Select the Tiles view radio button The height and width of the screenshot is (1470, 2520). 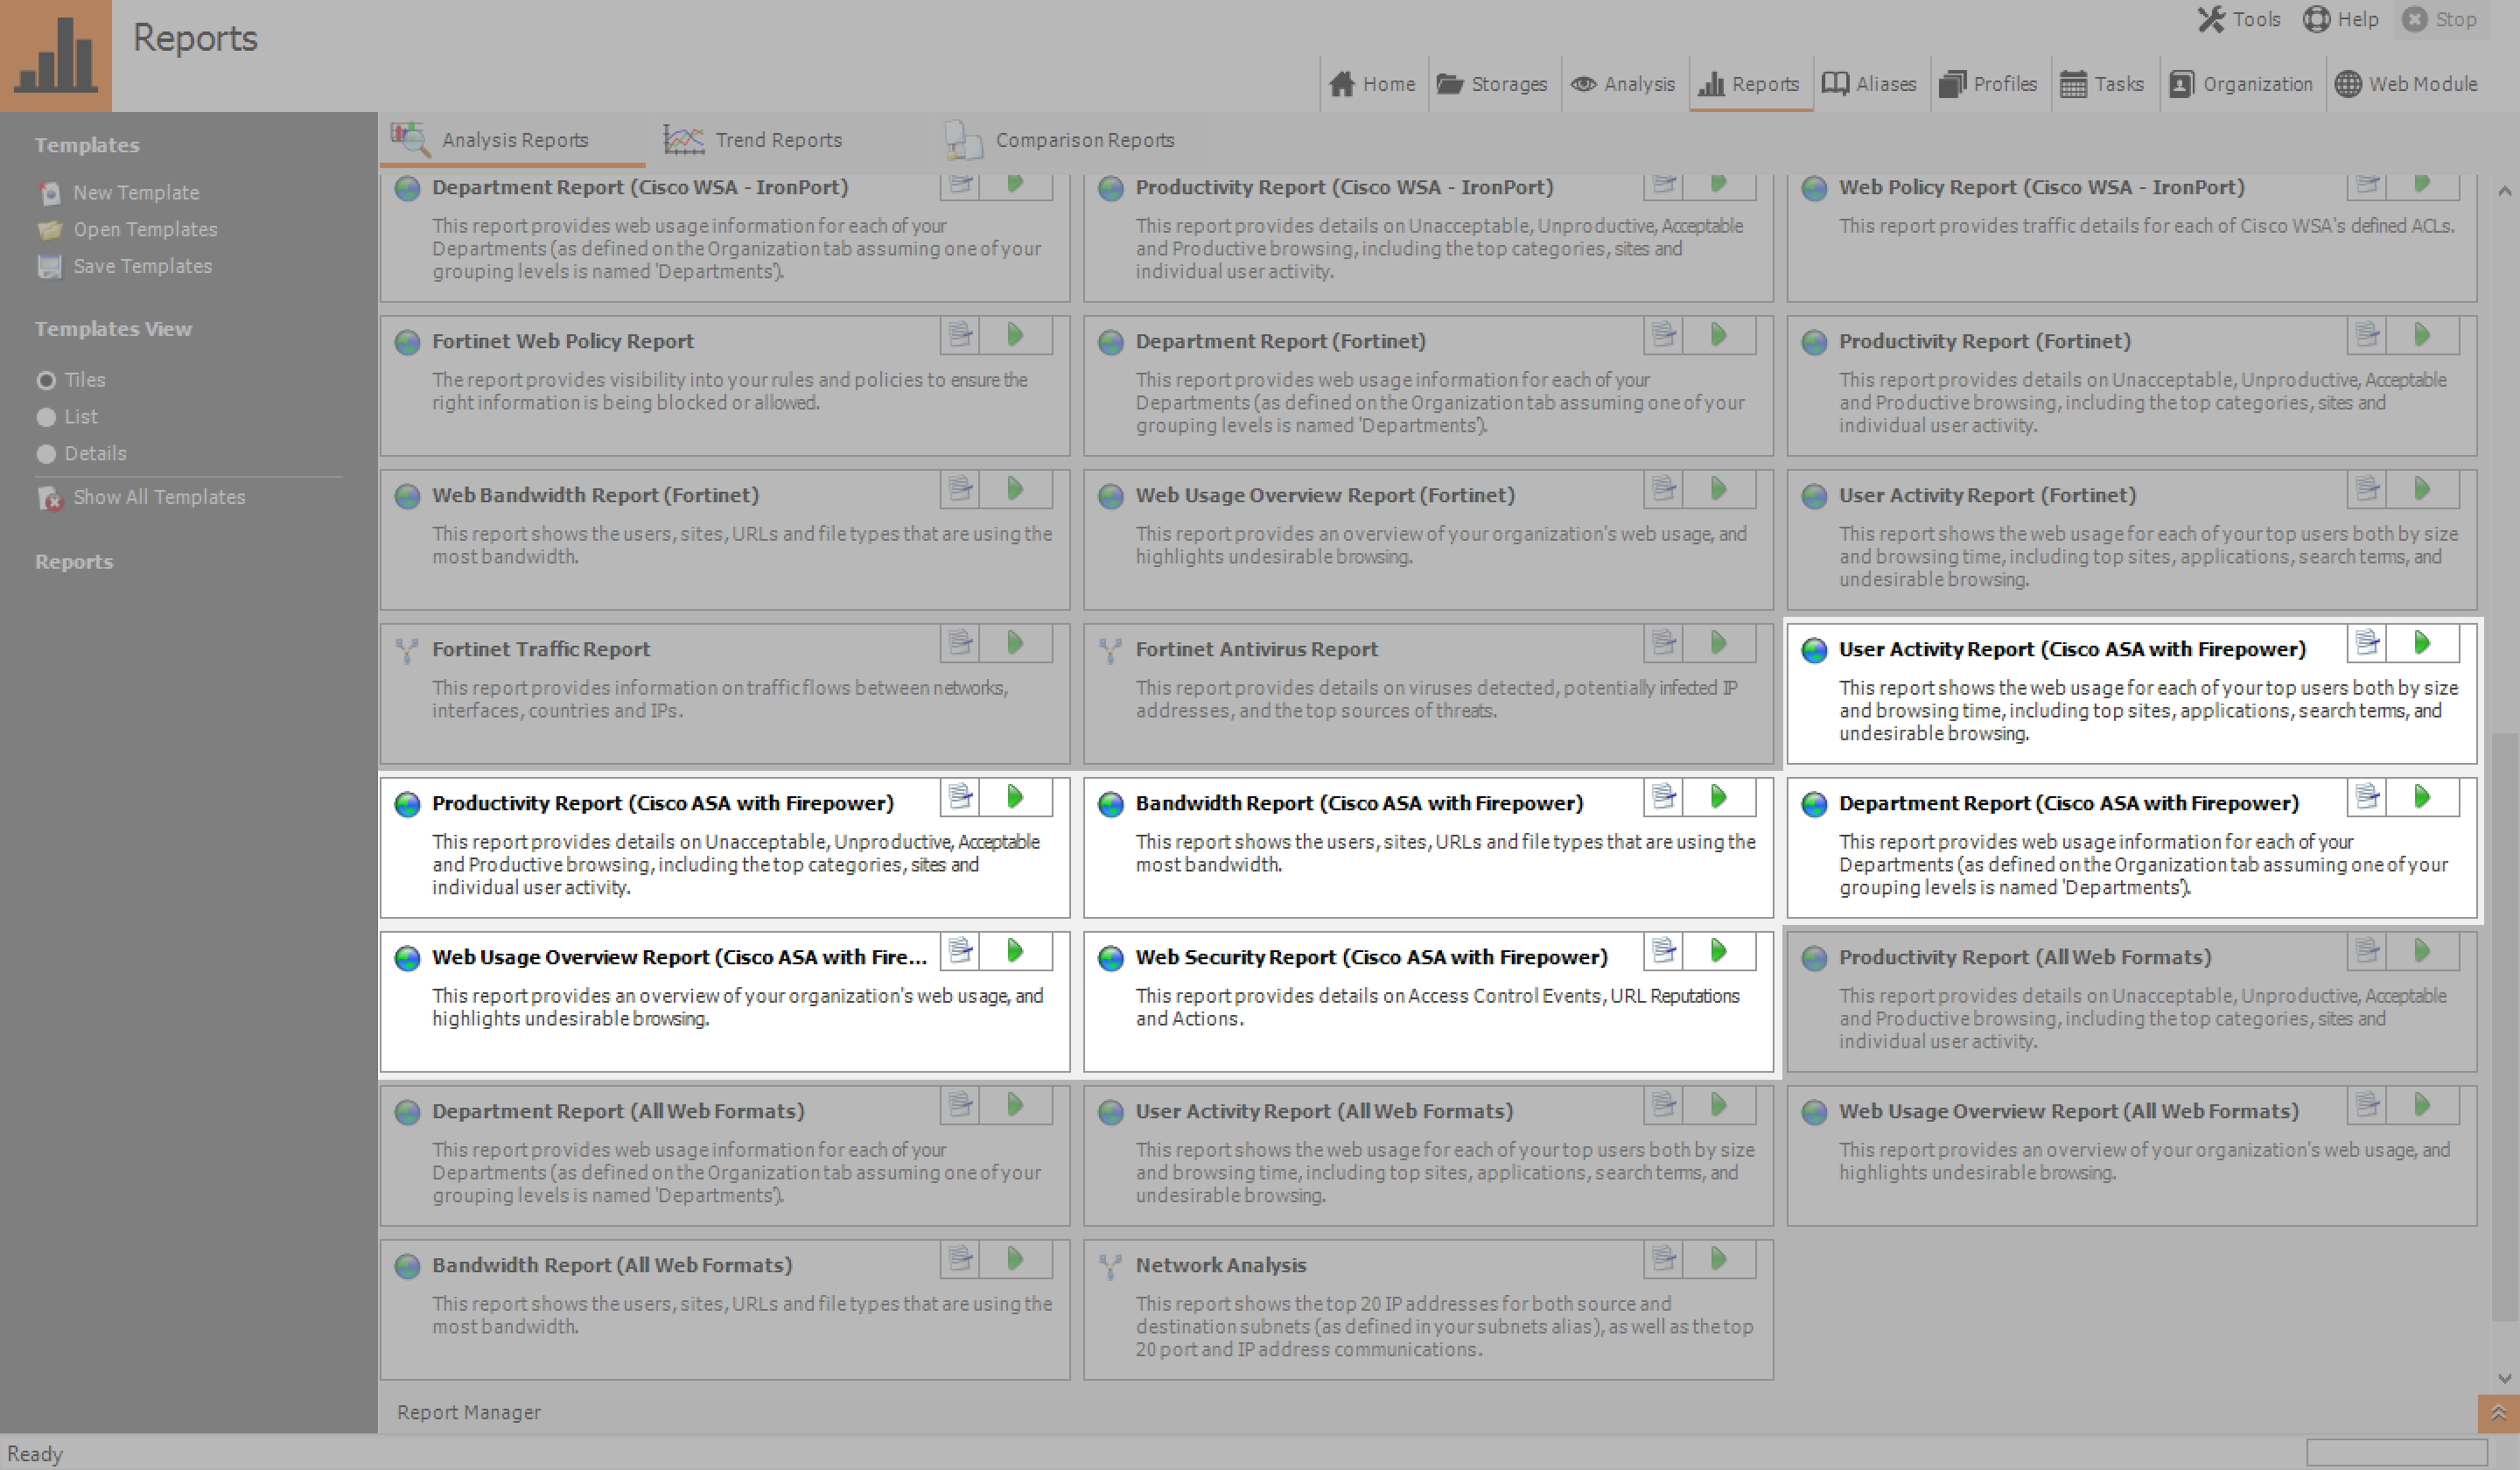click(46, 381)
